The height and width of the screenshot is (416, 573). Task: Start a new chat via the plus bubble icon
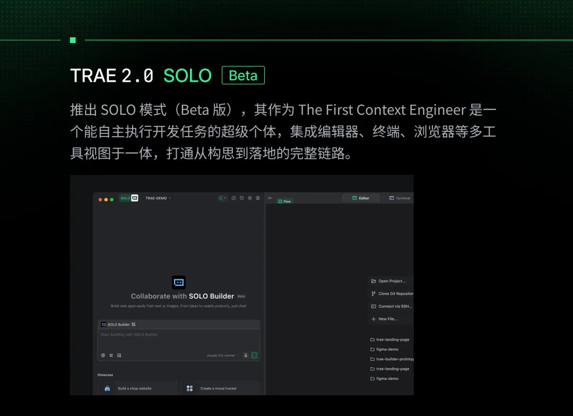[233, 198]
